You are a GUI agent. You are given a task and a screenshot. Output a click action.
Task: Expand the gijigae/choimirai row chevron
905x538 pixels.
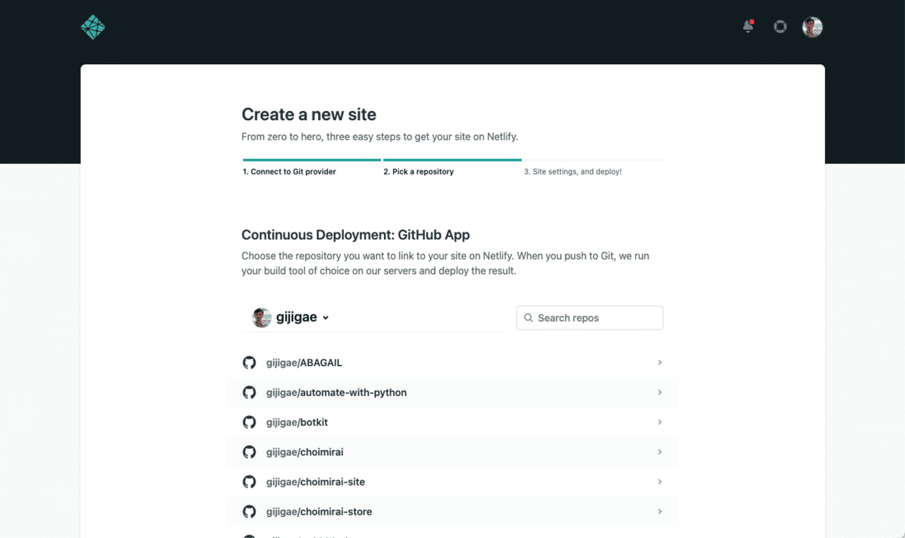660,452
